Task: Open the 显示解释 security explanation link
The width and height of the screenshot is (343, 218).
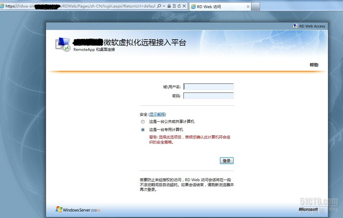Action: point(157,114)
